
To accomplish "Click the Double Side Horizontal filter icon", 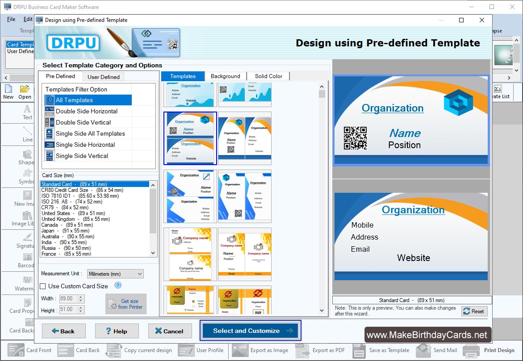I will coord(50,111).
